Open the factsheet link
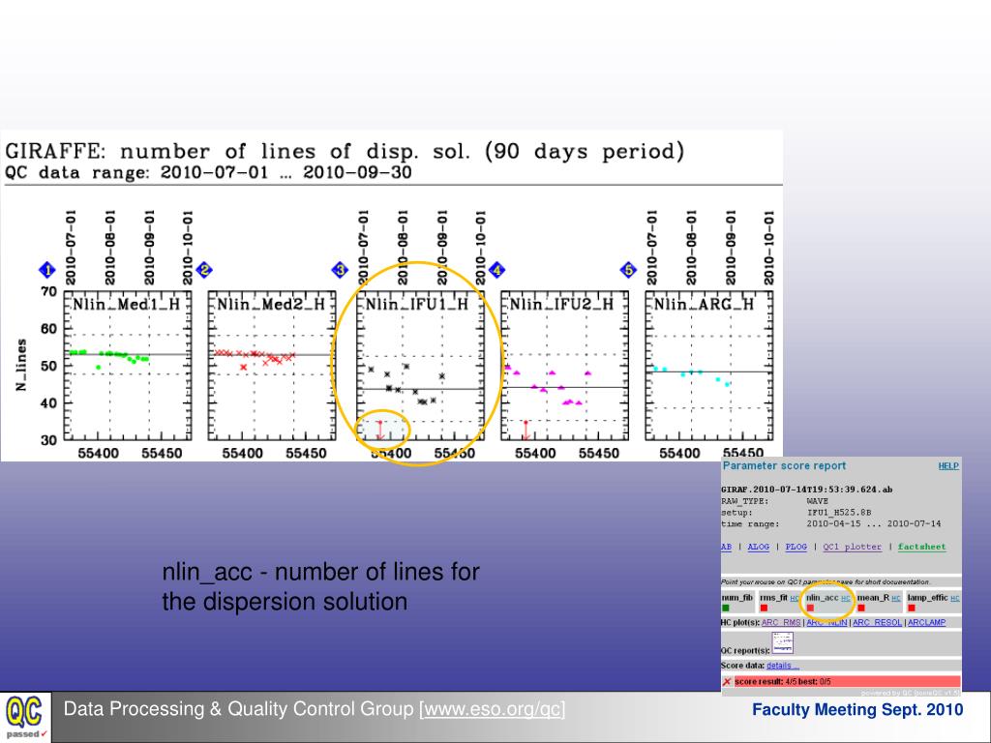This screenshot has width=991, height=743. click(922, 547)
